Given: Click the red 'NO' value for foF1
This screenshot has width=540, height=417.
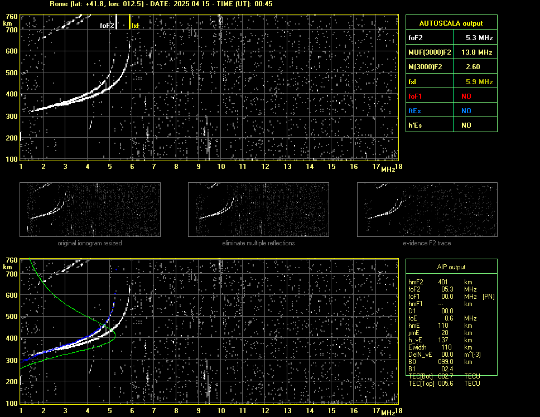Looking at the screenshot, I should coord(466,96).
